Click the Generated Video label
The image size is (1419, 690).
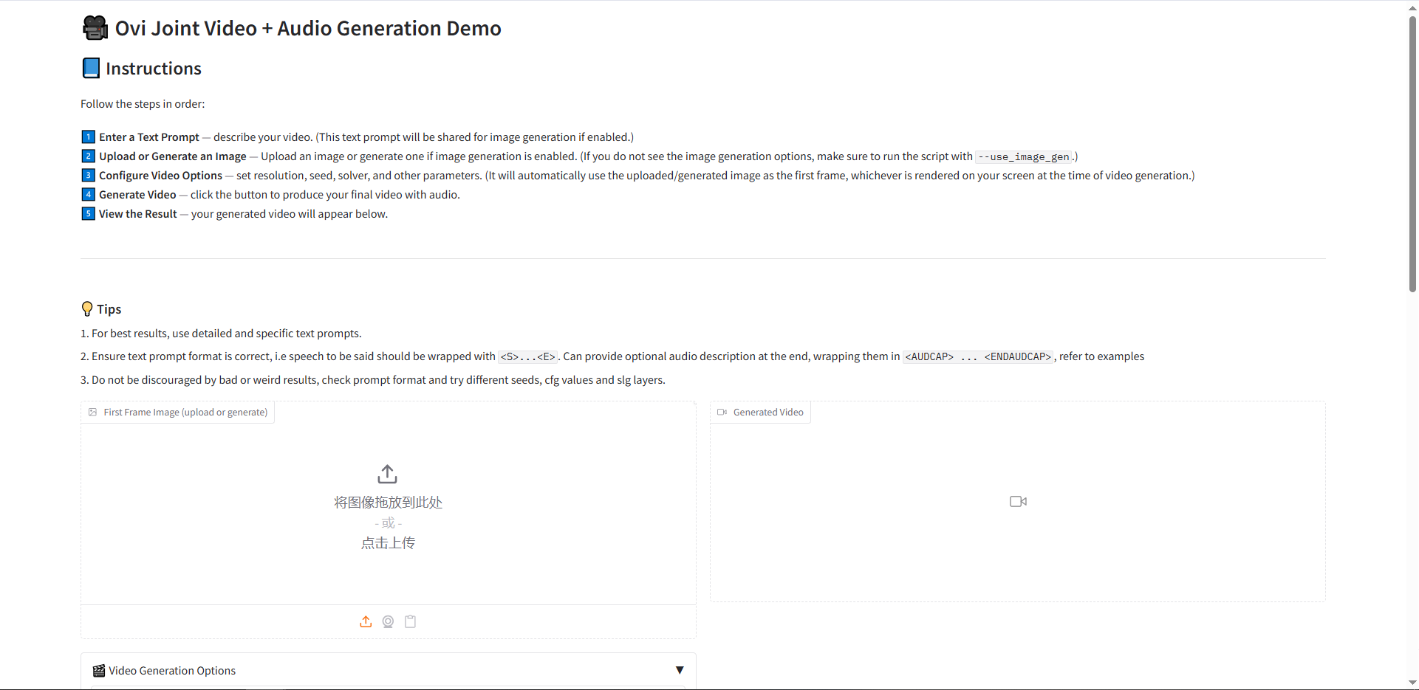(x=767, y=413)
